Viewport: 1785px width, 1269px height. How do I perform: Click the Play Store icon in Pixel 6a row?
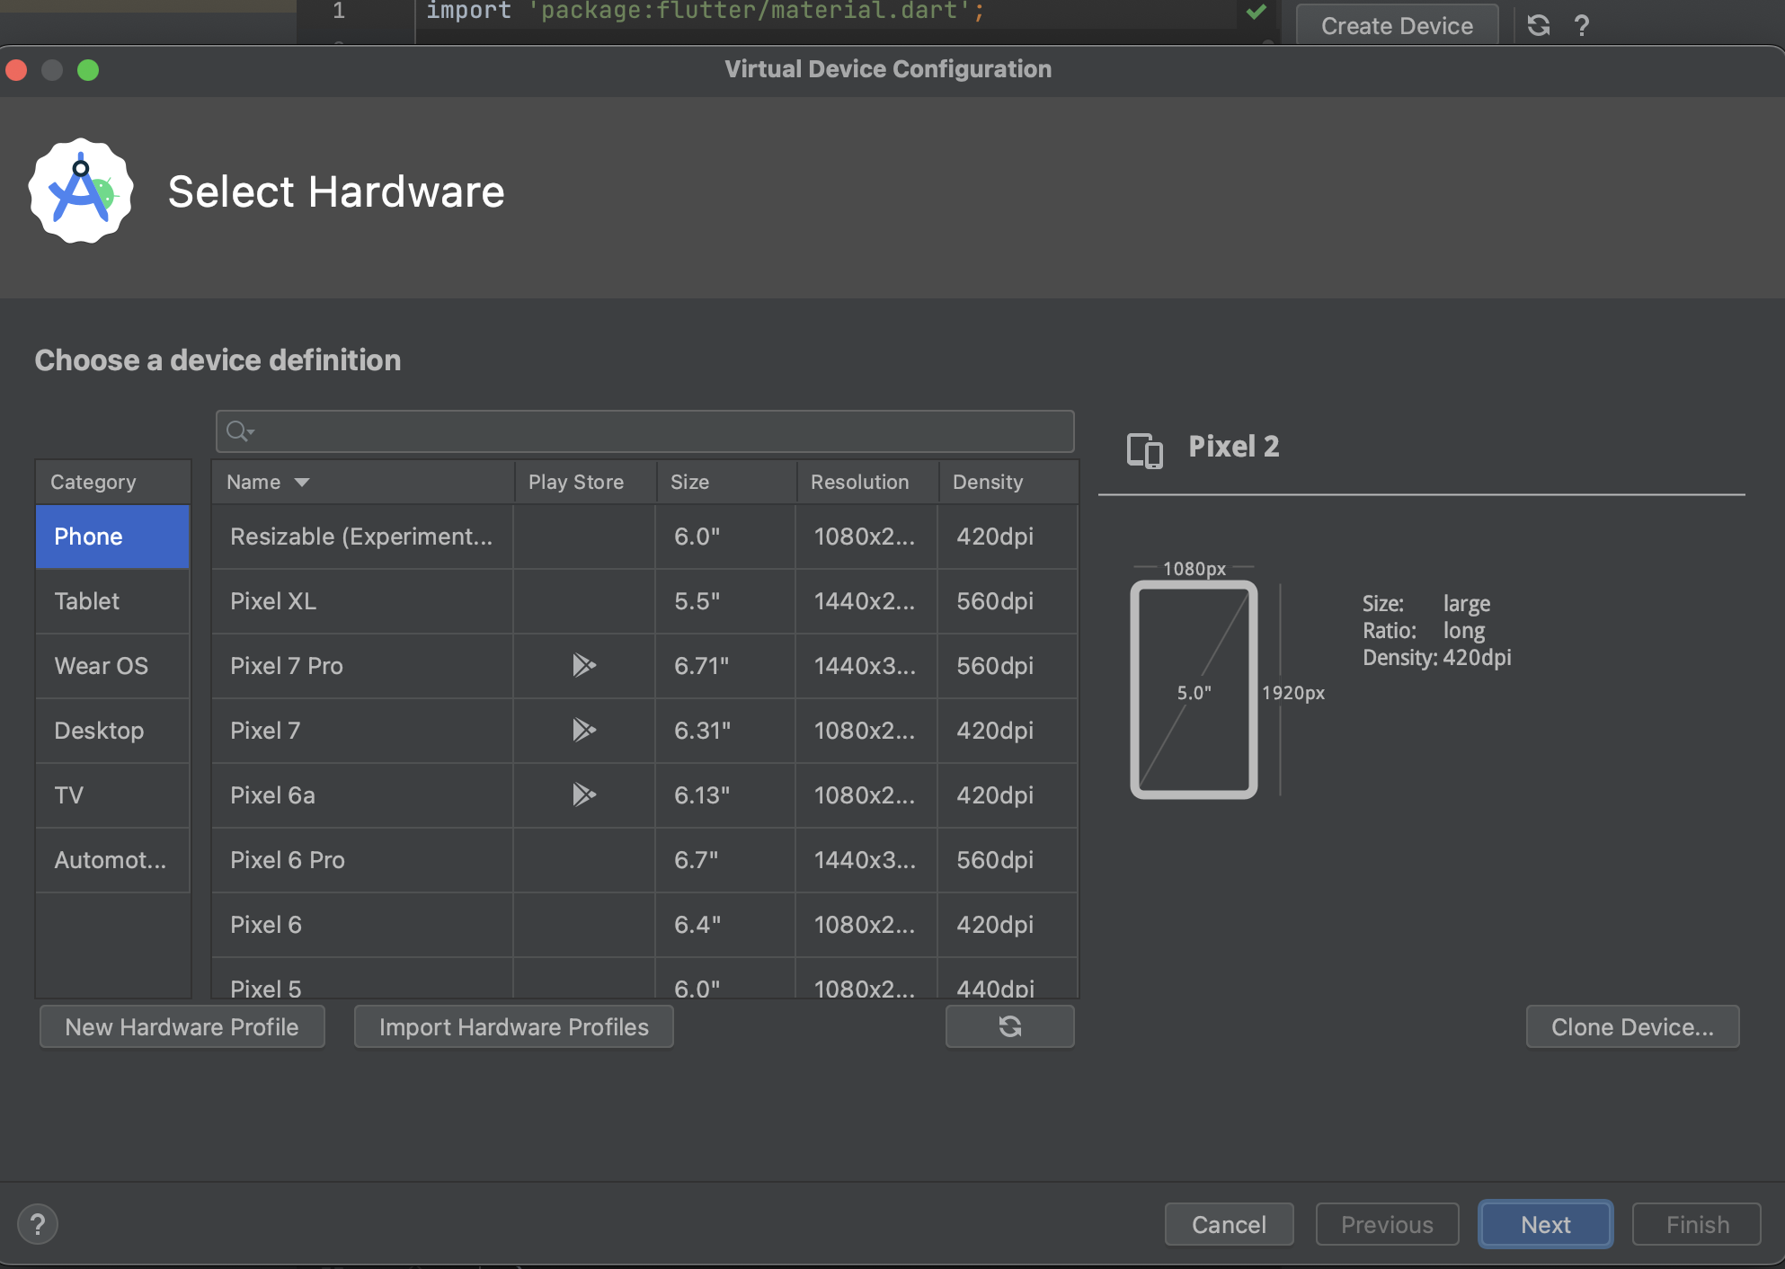pos(584,794)
